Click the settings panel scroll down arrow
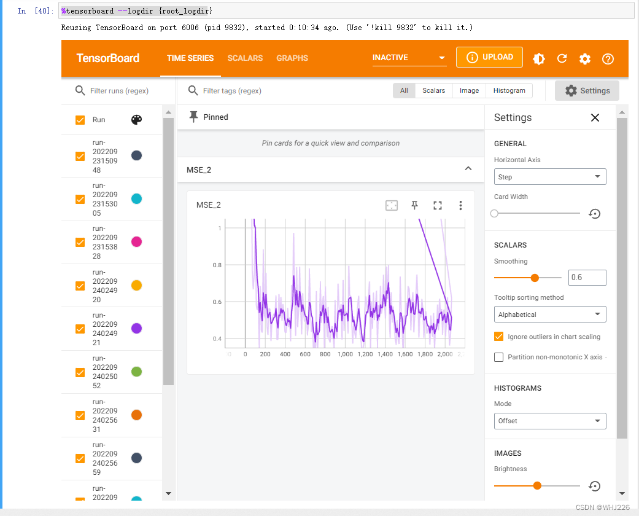The height and width of the screenshot is (516, 639). (x=622, y=493)
